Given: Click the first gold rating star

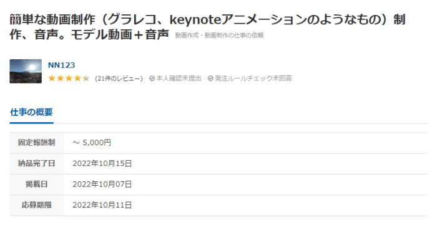Looking at the screenshot, I should click(52, 78).
